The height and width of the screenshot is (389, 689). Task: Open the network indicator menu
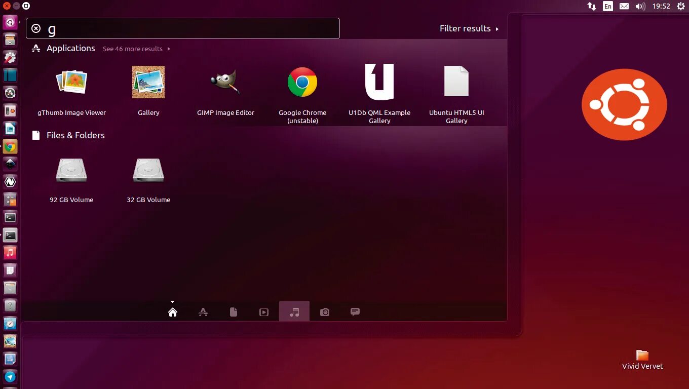(x=591, y=6)
